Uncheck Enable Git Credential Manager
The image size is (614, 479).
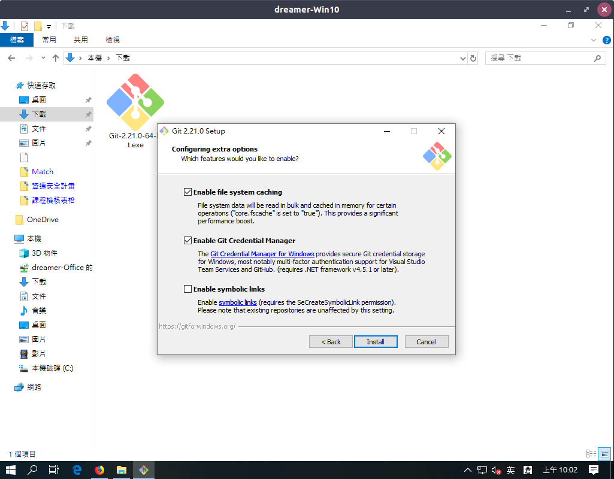point(188,241)
